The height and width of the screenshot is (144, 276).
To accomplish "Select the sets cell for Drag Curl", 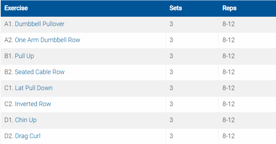I will click(x=171, y=136).
